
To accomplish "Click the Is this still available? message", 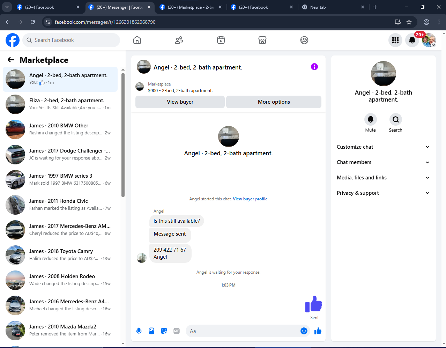I will [x=177, y=221].
